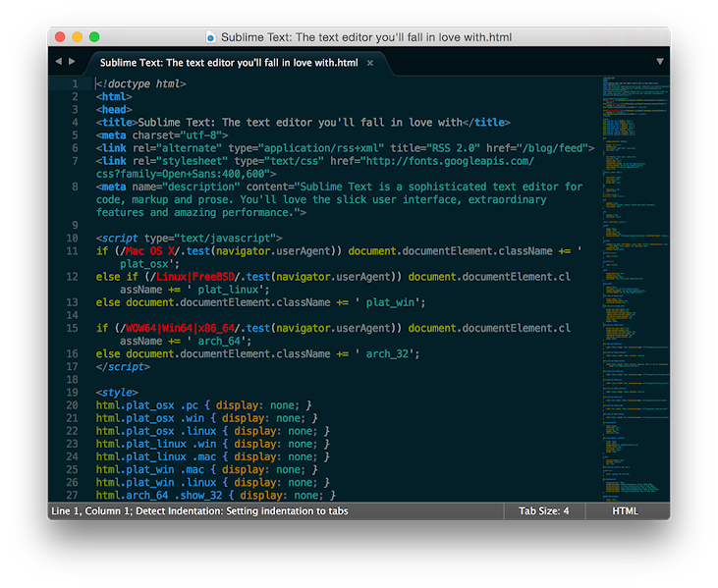Click the 'utf-8' charset value
Viewport: 718px width, 588px height.
coord(201,135)
